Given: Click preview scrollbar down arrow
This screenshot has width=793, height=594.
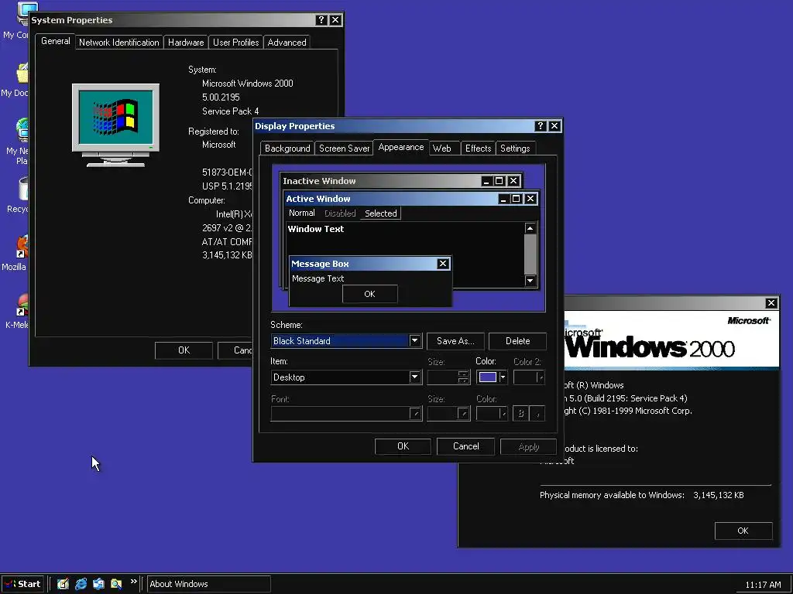Looking at the screenshot, I should [530, 281].
